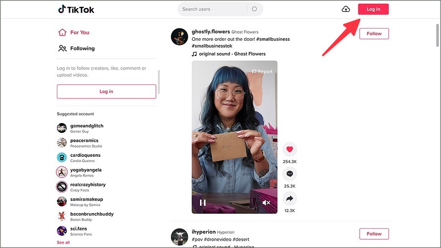
Task: Open ghostly.flowers profile avatar
Action: coord(179,37)
